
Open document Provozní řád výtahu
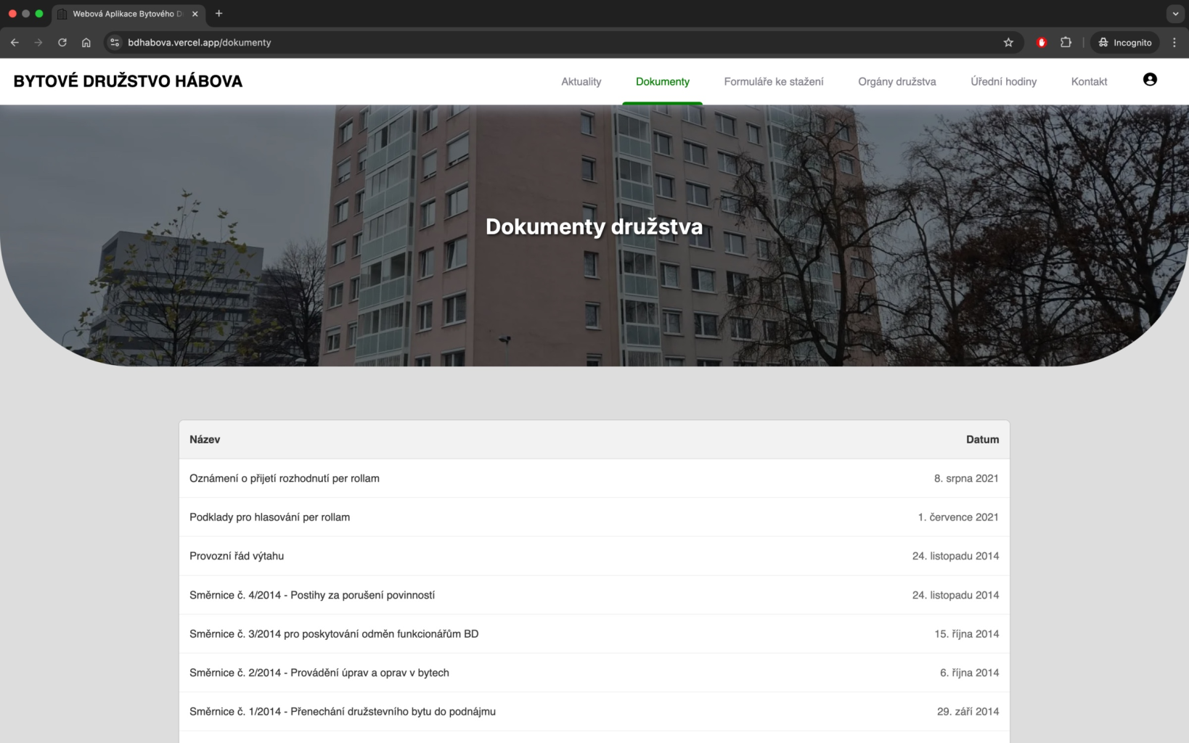point(237,557)
